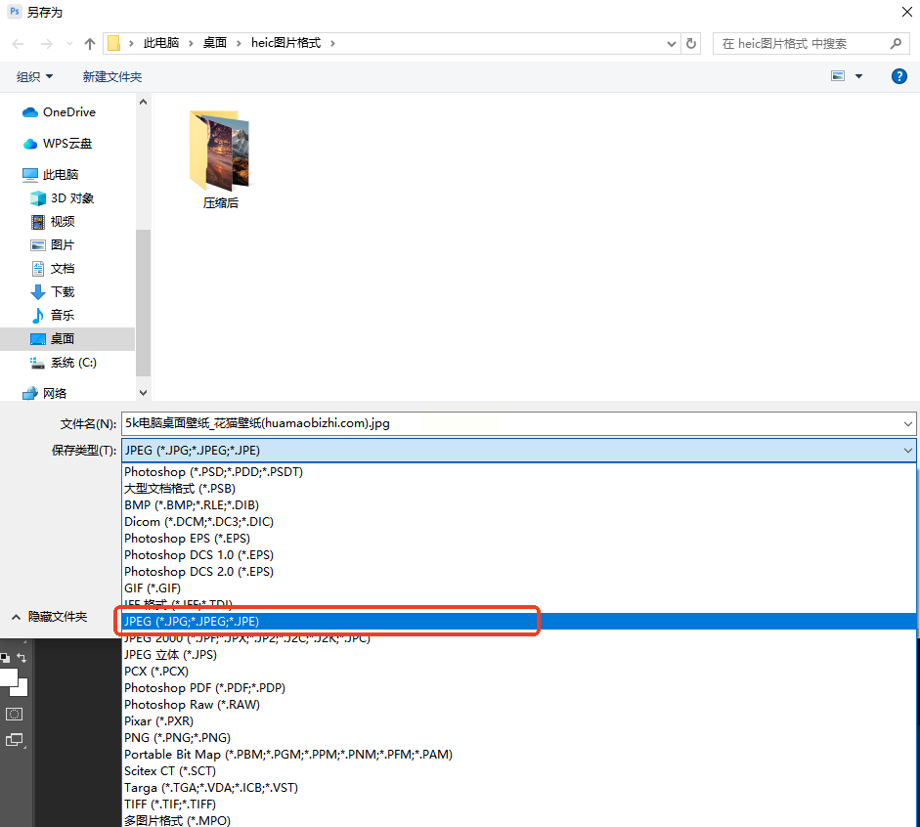The image size is (920, 827).
Task: Click the Back navigation arrow
Action: coord(19,44)
